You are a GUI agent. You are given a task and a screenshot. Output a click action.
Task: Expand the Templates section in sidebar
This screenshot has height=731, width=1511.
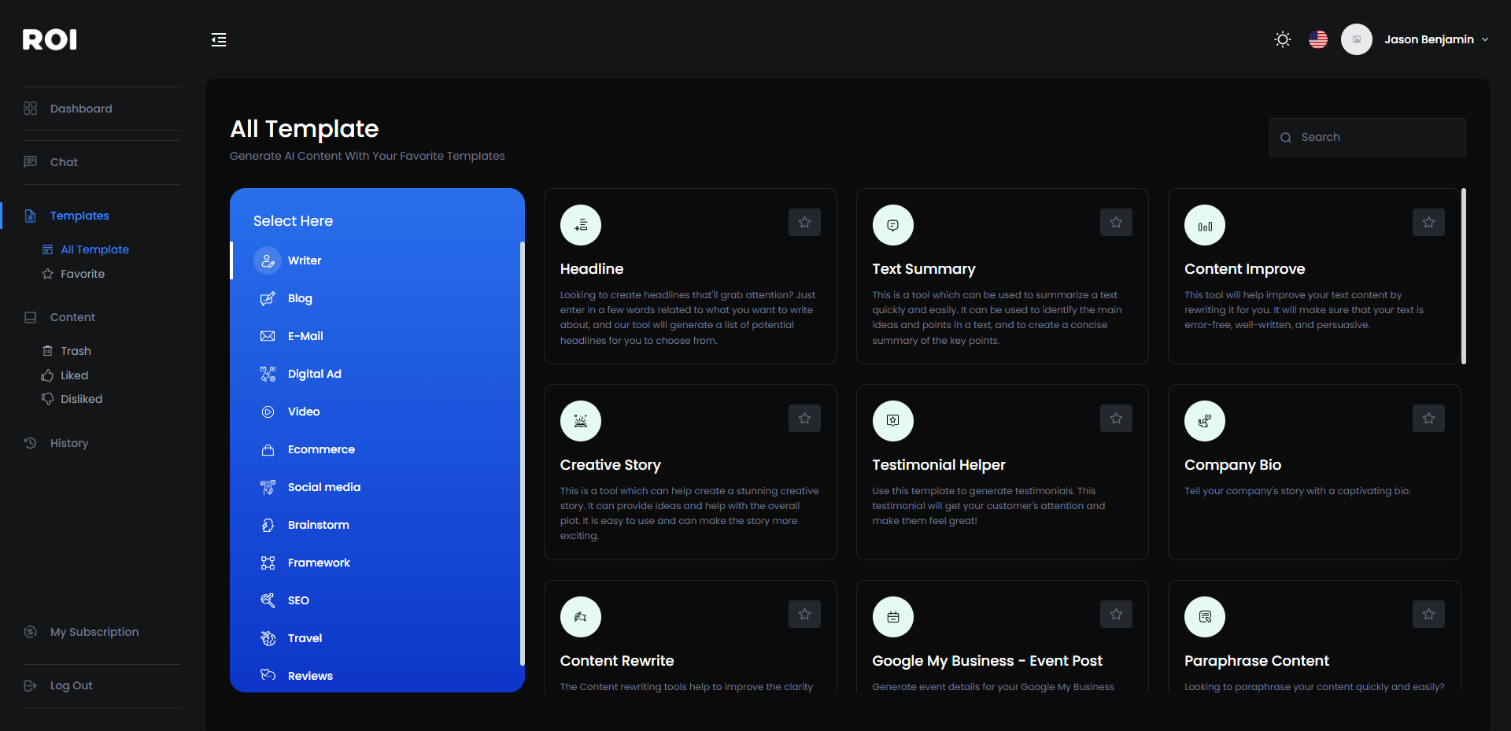(79, 216)
